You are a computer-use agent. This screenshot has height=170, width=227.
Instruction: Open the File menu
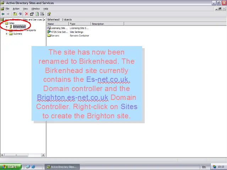click(x=7, y=8)
